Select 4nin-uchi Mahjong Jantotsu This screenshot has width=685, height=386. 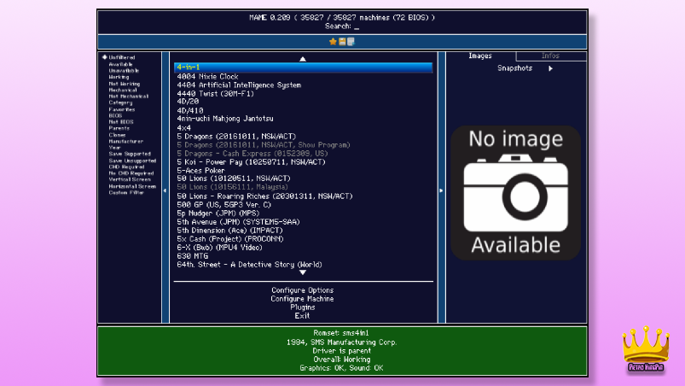tap(225, 119)
